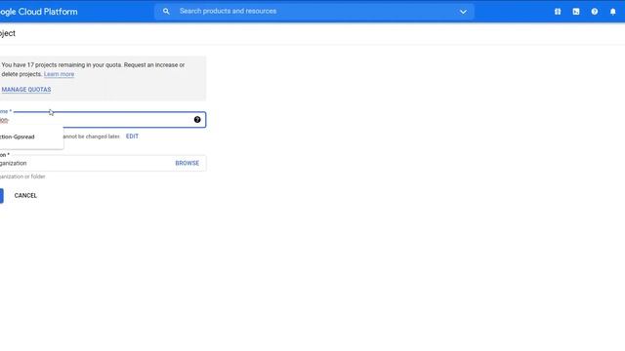
Task: Open MANAGE QUOTAS link
Action: [26, 90]
